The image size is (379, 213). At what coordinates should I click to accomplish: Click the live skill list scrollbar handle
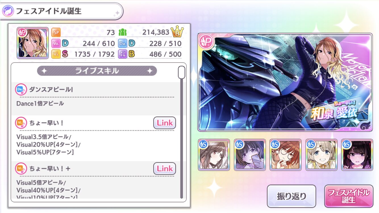[x=181, y=72]
